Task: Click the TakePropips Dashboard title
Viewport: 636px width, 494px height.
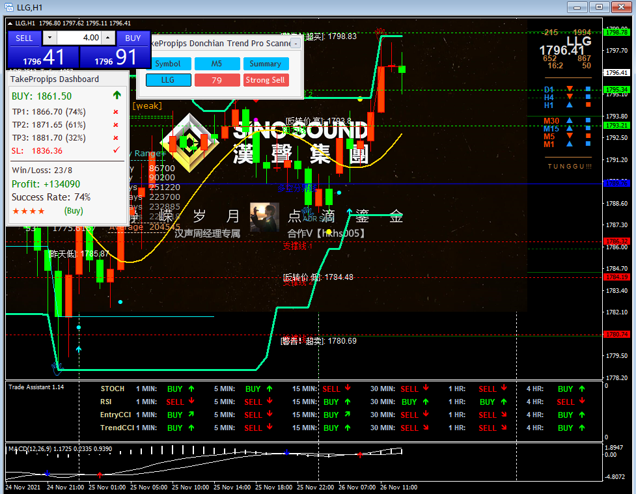Action: (x=55, y=79)
